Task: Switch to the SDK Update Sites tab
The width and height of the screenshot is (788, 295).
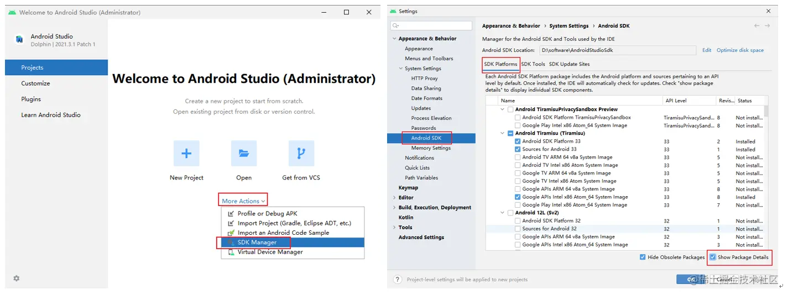Action: pyautogui.click(x=570, y=64)
